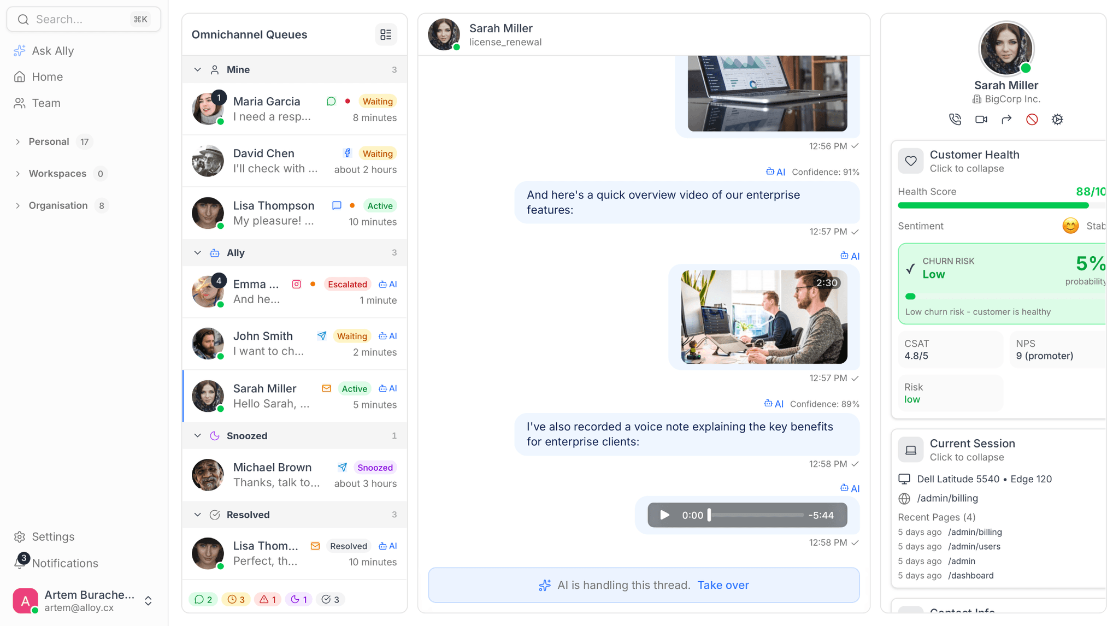Toggle the green chat count filter chip
Viewport: 1119px width, 626px height.
coord(203,599)
